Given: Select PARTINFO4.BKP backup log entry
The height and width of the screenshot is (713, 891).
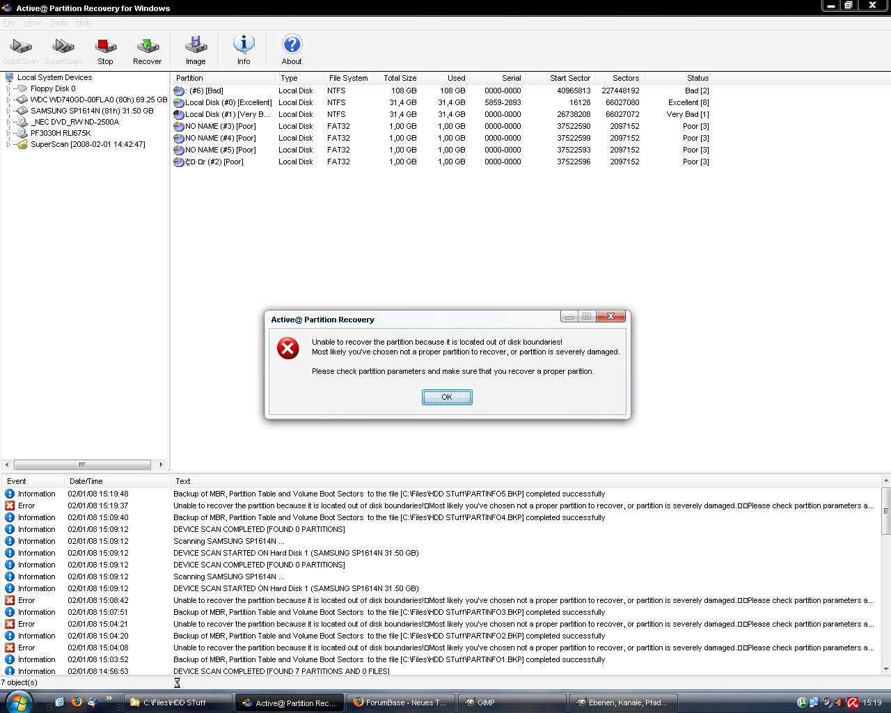Looking at the screenshot, I should pyautogui.click(x=441, y=517).
